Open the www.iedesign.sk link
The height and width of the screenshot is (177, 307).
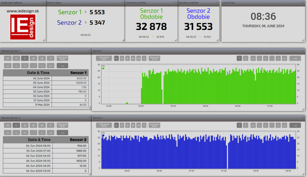click(23, 11)
